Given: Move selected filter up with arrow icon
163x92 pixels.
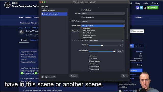Looking at the screenshot, I should coord(50,77).
